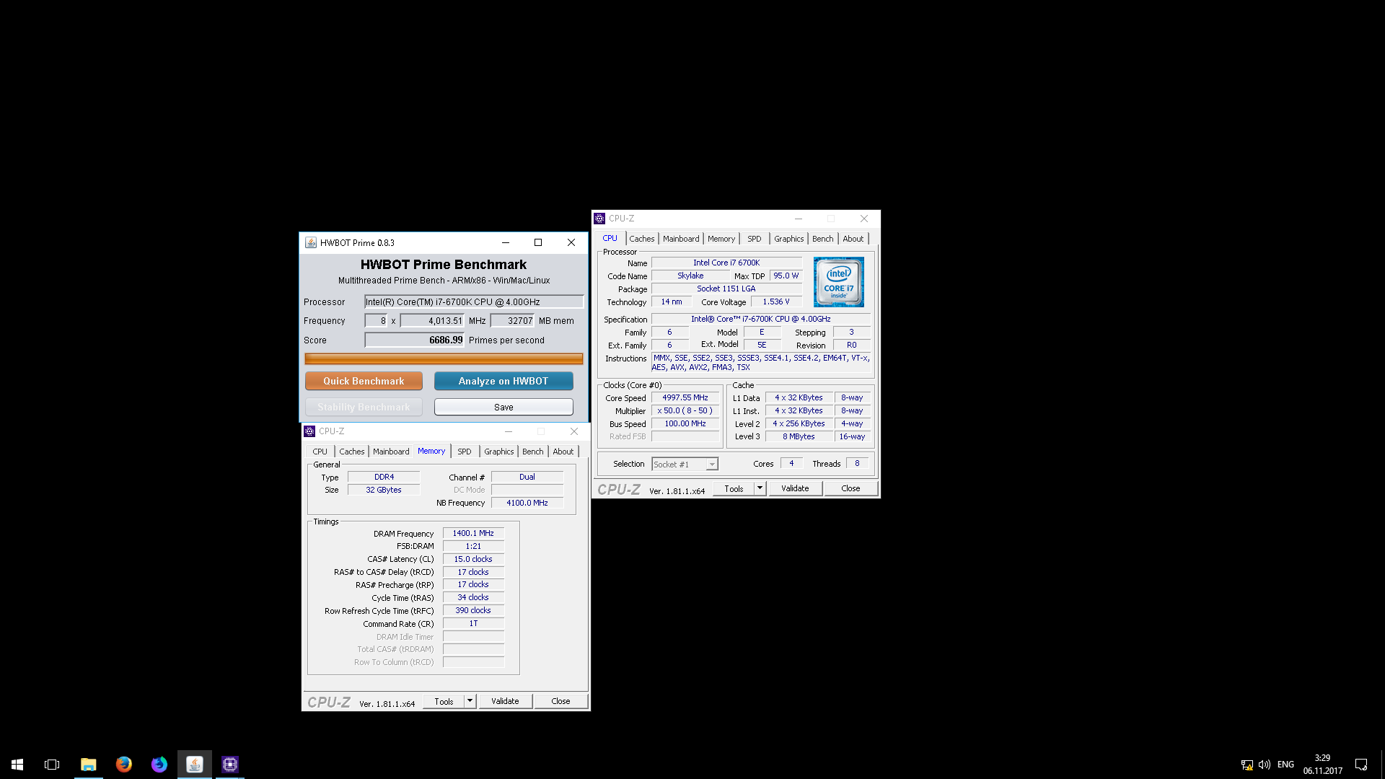Image resolution: width=1385 pixels, height=779 pixels.
Task: Maximize the HWBOT Prime window
Action: point(537,242)
